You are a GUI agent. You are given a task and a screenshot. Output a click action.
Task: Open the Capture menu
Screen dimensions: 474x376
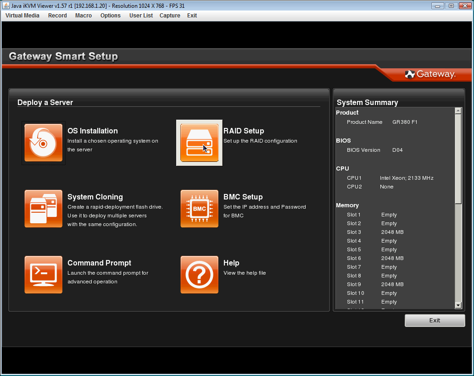(x=170, y=16)
